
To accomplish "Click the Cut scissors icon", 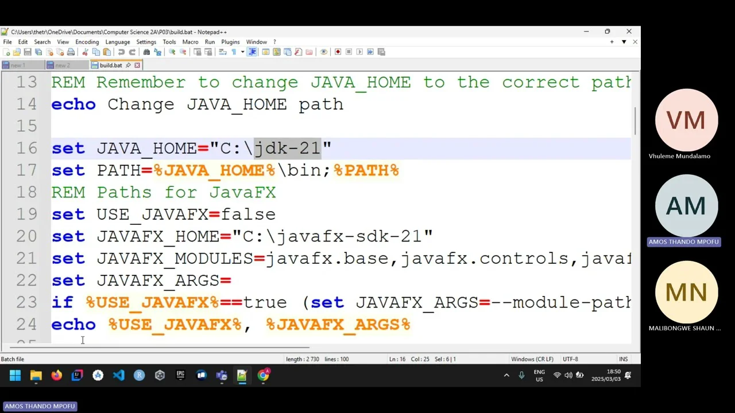I will (x=86, y=52).
